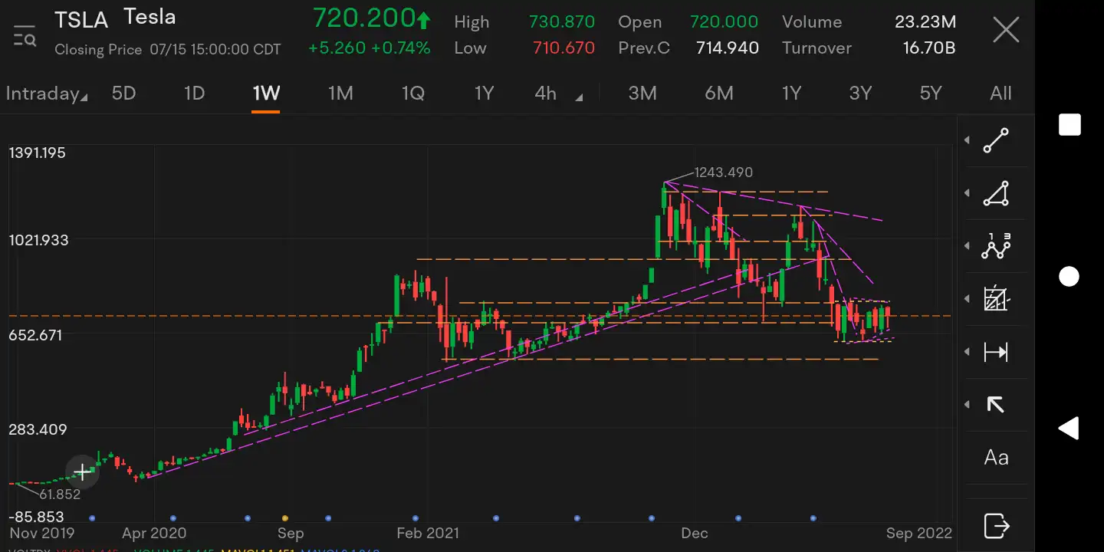This screenshot has height=552, width=1104.
Task: Tap the closing price timestamp text
Action: pos(168,50)
